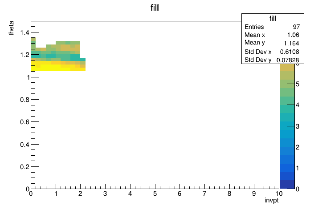The height and width of the screenshot is (210, 310).
Task: Click the Mean y value 1.164
Action: click(x=291, y=43)
